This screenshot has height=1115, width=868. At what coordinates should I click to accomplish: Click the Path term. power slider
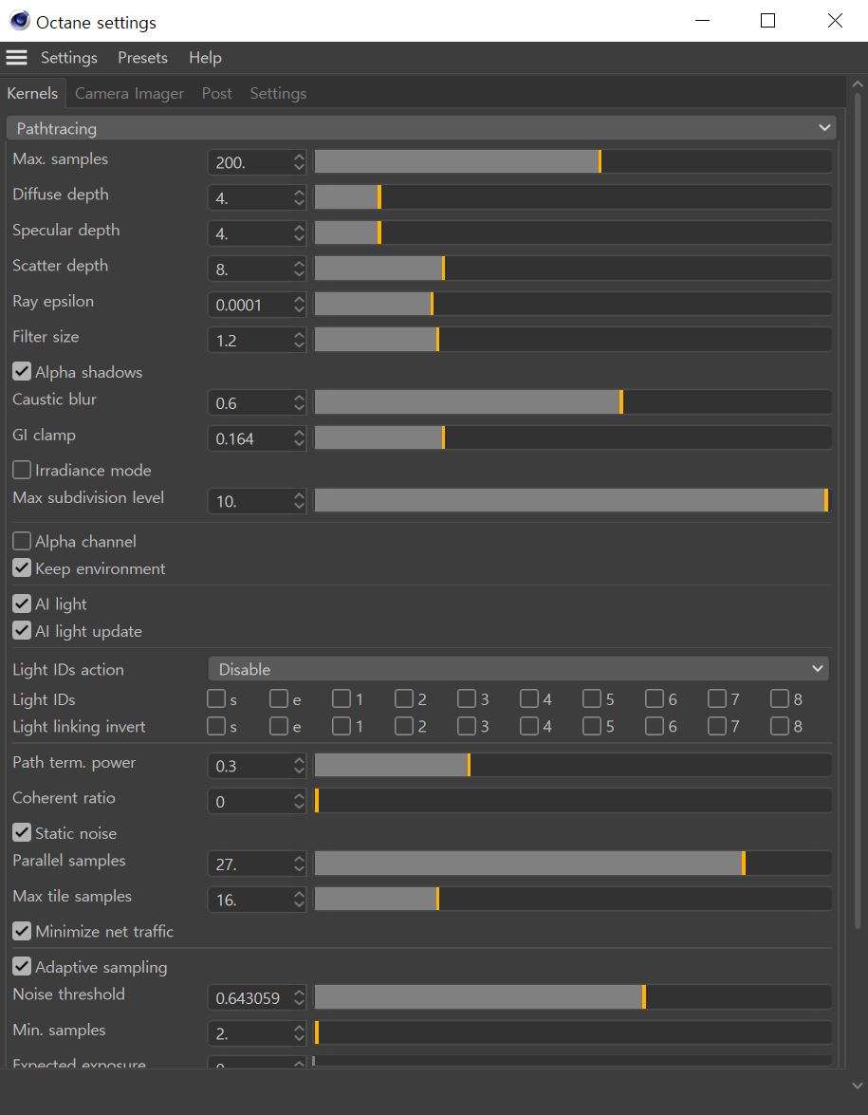[573, 765]
